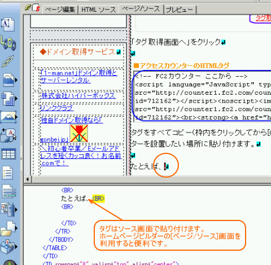Screen dimensions: 271x265
Task: Click the </TR> closing tag in source
Action: point(63,231)
